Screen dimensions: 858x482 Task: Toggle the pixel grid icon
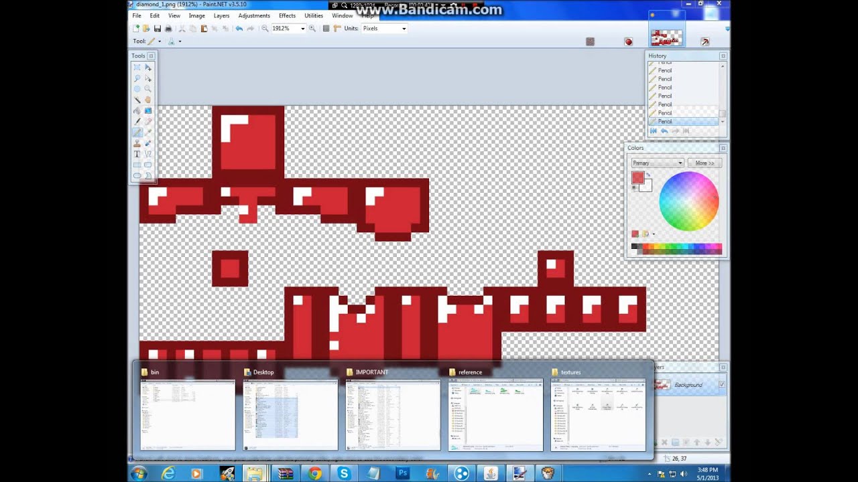[326, 29]
